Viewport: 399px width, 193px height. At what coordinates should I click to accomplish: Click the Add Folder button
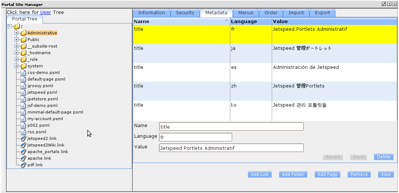coord(293,175)
